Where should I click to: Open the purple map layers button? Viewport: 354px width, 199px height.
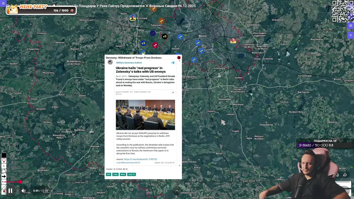tap(351, 26)
